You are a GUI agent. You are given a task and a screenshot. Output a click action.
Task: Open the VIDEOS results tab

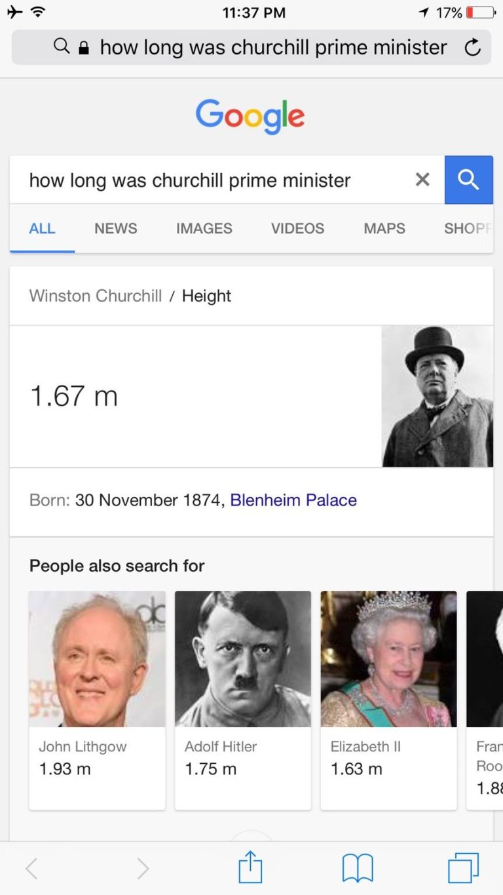[x=297, y=228]
